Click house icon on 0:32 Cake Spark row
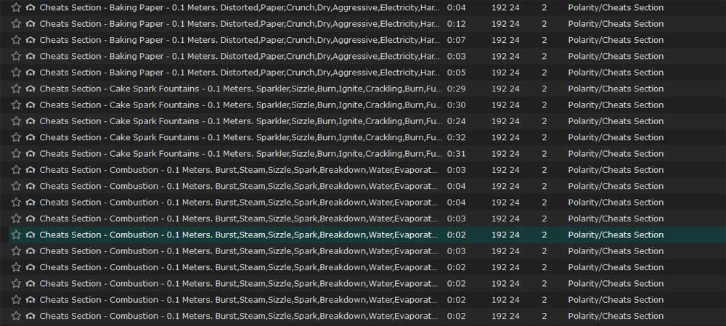This screenshot has width=726, height=326. (x=30, y=137)
